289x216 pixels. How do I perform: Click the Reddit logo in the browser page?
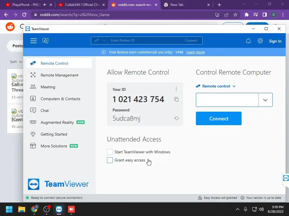pyautogui.click(x=10, y=27)
